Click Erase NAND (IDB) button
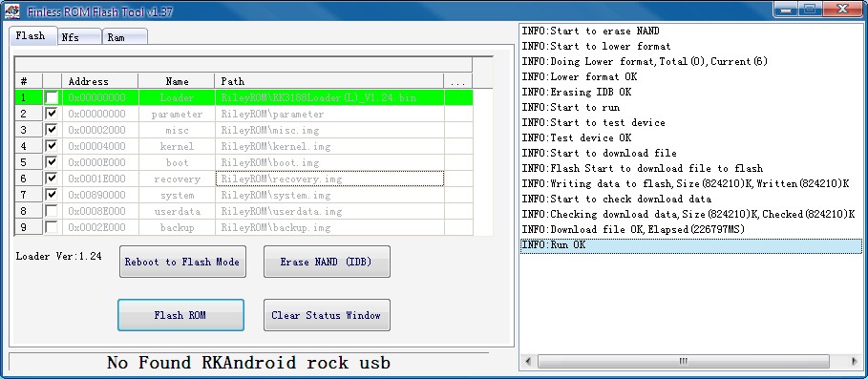Viewport: 868px width, 379px height. (327, 262)
